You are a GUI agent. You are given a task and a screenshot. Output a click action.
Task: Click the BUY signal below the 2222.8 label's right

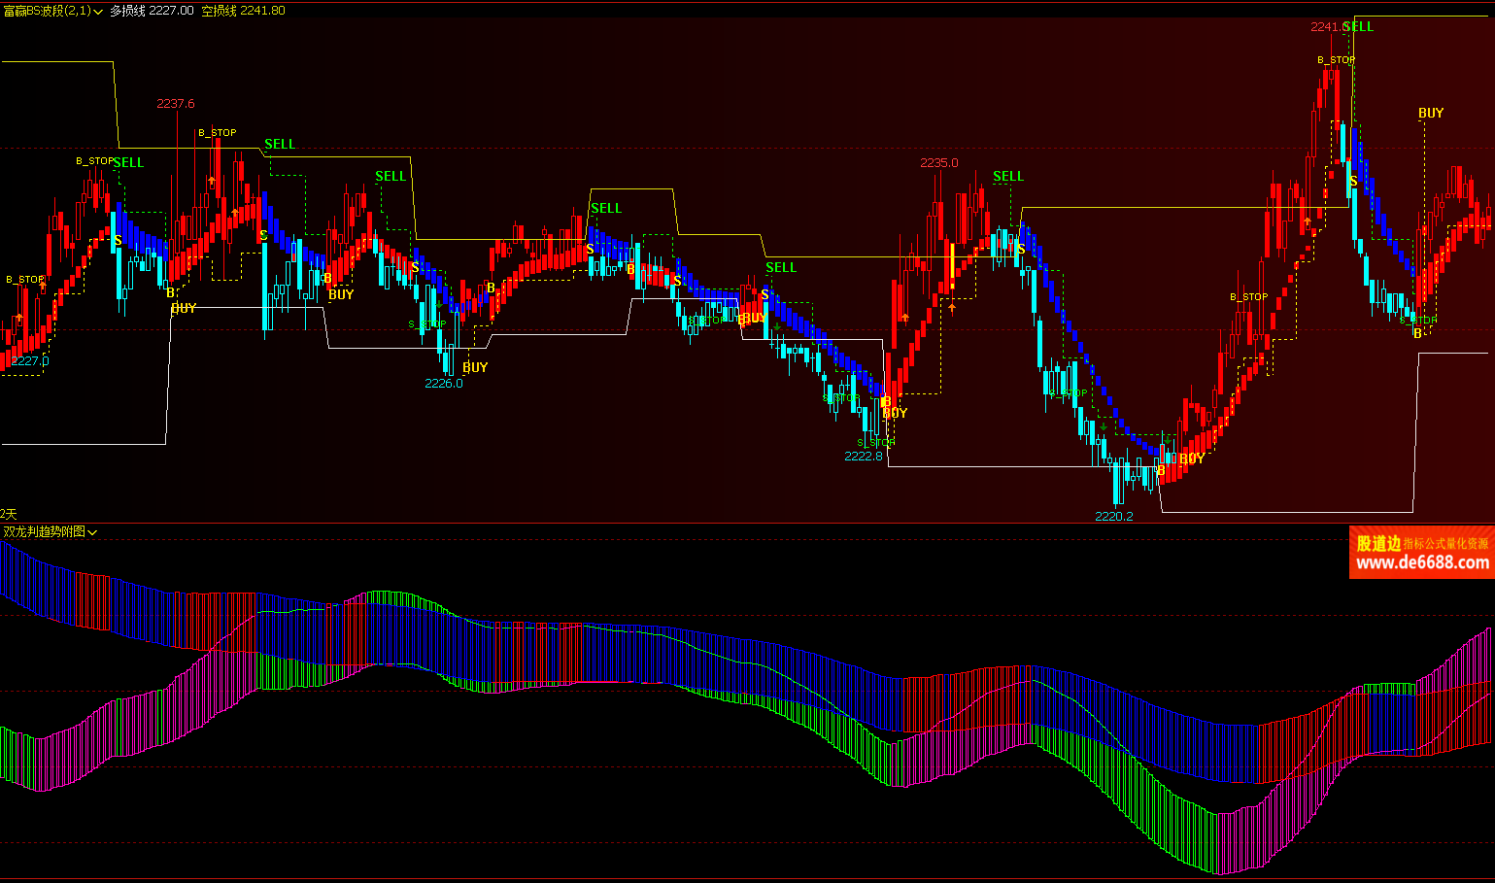895,413
